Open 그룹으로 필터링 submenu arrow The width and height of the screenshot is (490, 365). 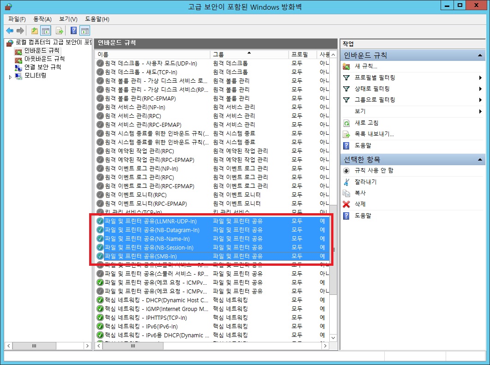pyautogui.click(x=480, y=100)
